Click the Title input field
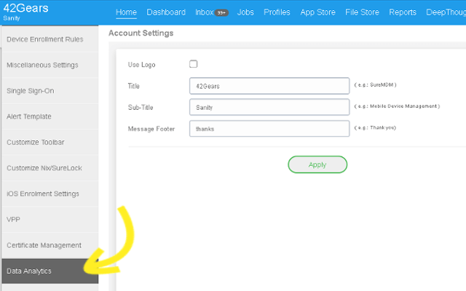Image resolution: width=466 pixels, height=291 pixels. [x=269, y=86]
